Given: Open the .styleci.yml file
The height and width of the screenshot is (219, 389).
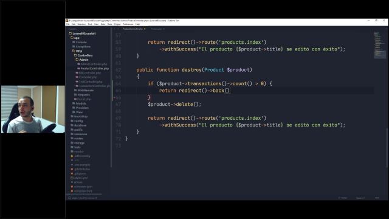Looking at the screenshot, I should pos(81,178).
